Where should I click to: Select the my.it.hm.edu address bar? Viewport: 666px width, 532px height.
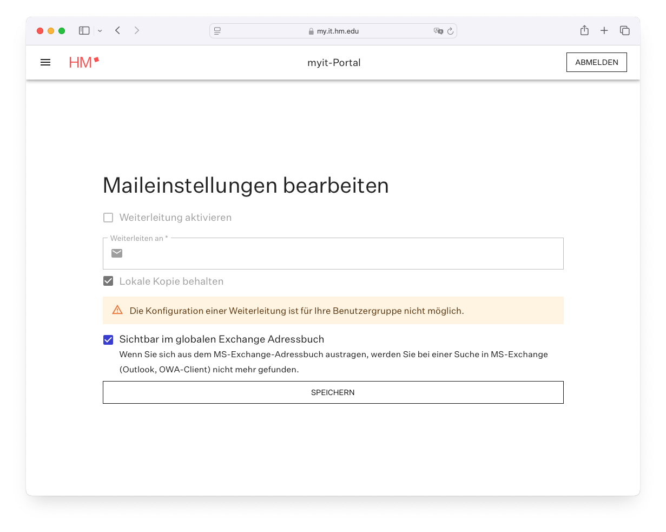point(338,31)
